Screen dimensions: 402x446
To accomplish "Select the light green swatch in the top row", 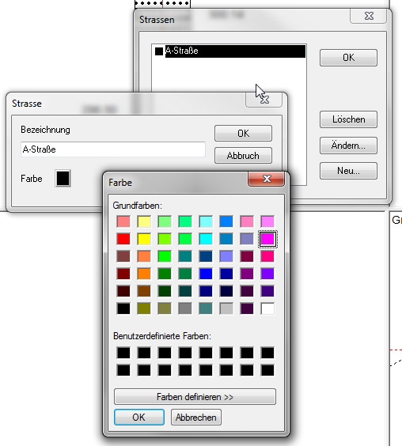I will [x=165, y=221].
